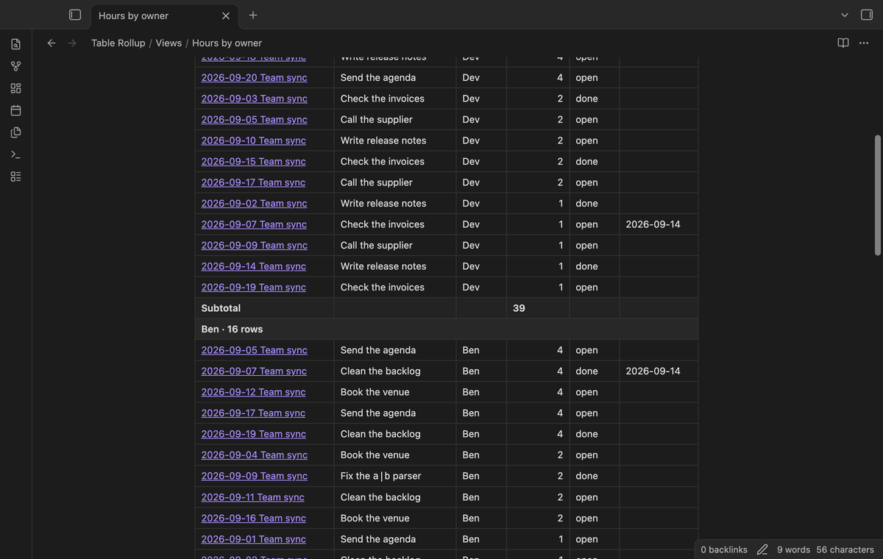Navigate forward with the right arrow
The height and width of the screenshot is (559, 883).
(x=72, y=43)
